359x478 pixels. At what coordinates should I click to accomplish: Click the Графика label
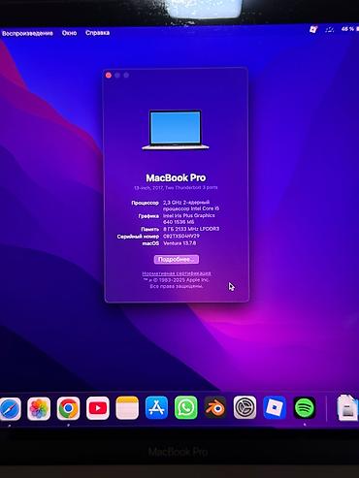coord(148,216)
